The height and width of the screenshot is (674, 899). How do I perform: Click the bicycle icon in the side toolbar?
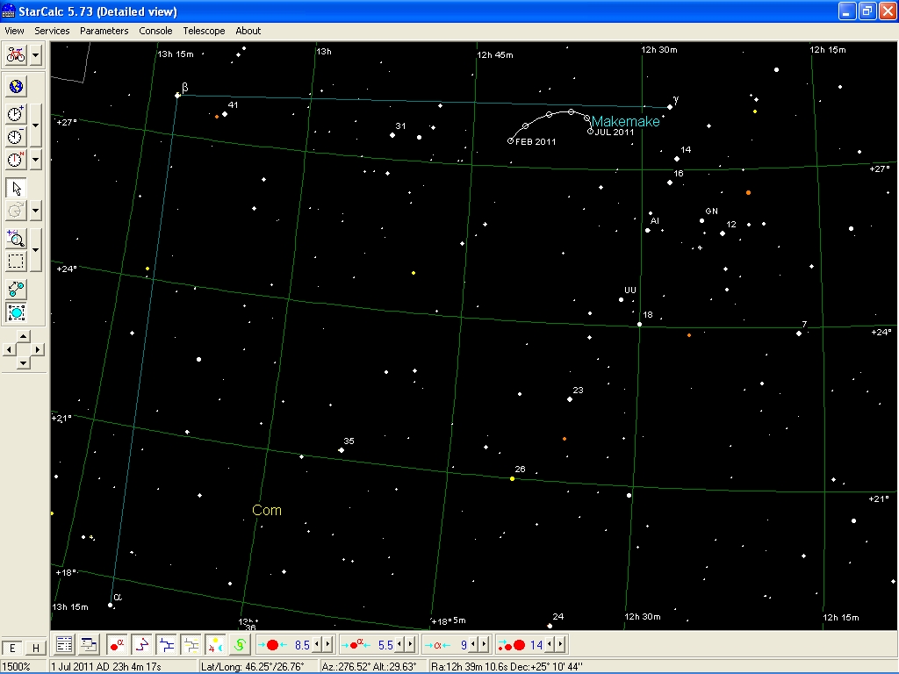coord(16,55)
